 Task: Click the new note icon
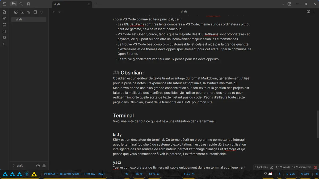click(16, 12)
